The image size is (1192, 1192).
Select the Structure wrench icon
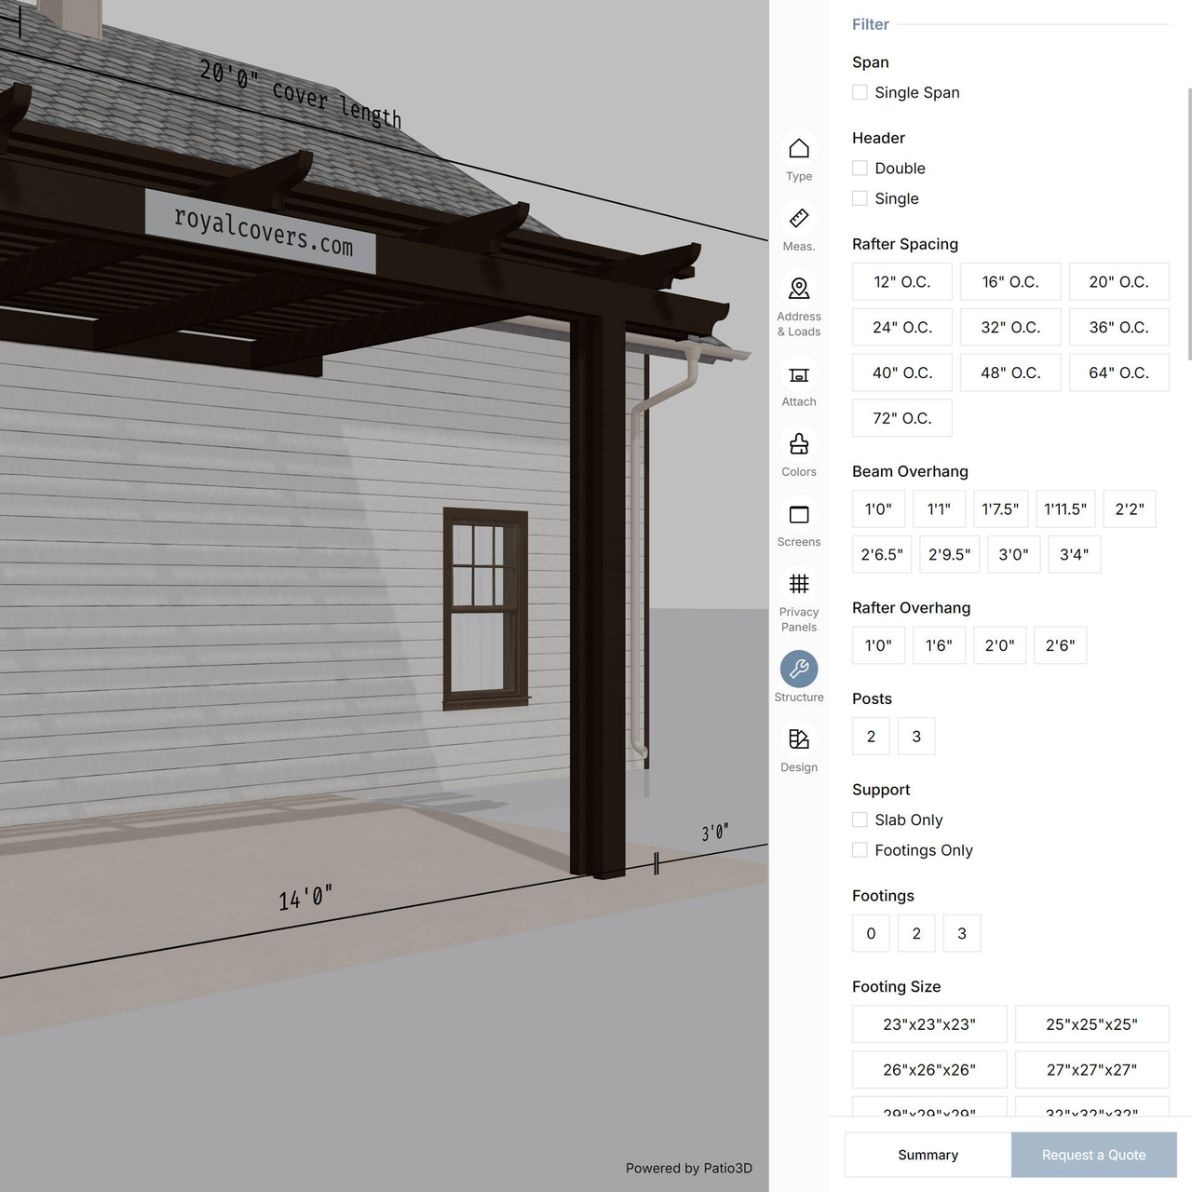[x=799, y=669]
